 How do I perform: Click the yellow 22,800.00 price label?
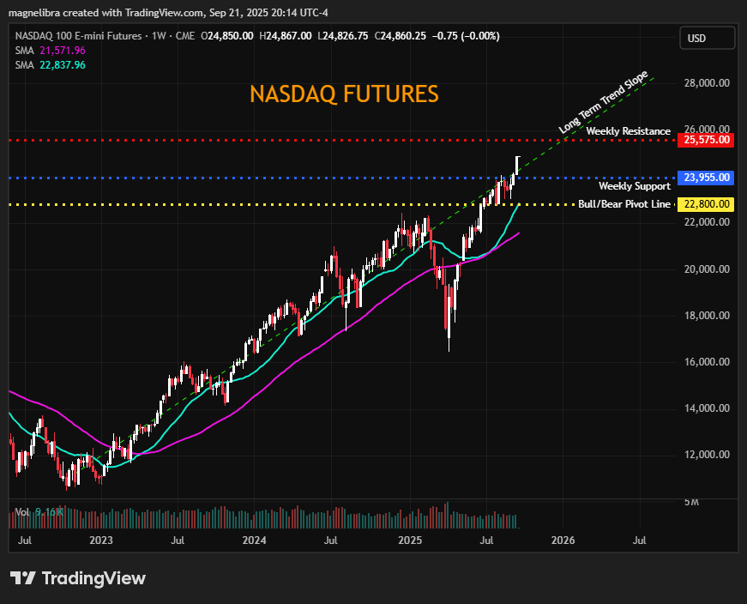[706, 204]
